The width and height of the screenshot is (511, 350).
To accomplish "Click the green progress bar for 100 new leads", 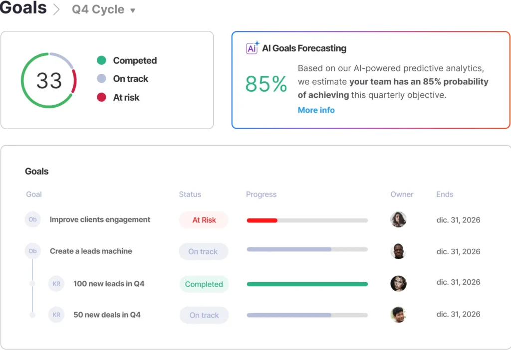I will tap(307, 284).
